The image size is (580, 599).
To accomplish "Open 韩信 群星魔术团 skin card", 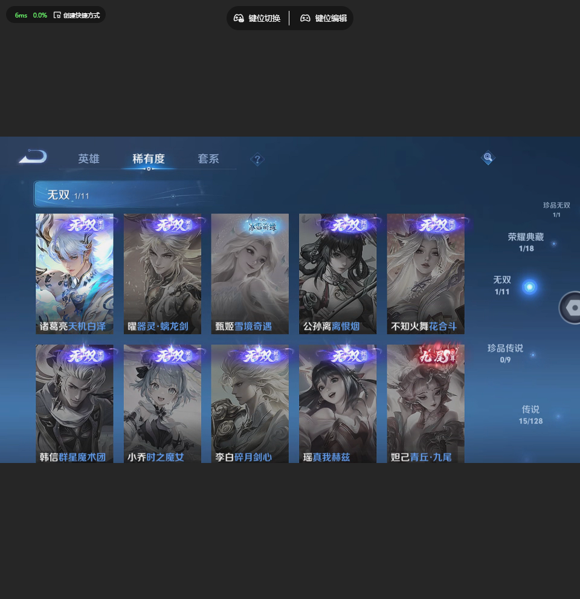I will pos(74,404).
